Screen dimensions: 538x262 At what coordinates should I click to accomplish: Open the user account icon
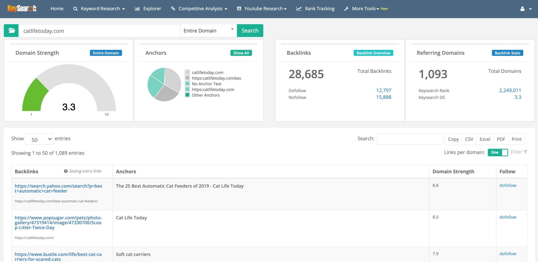click(x=522, y=9)
